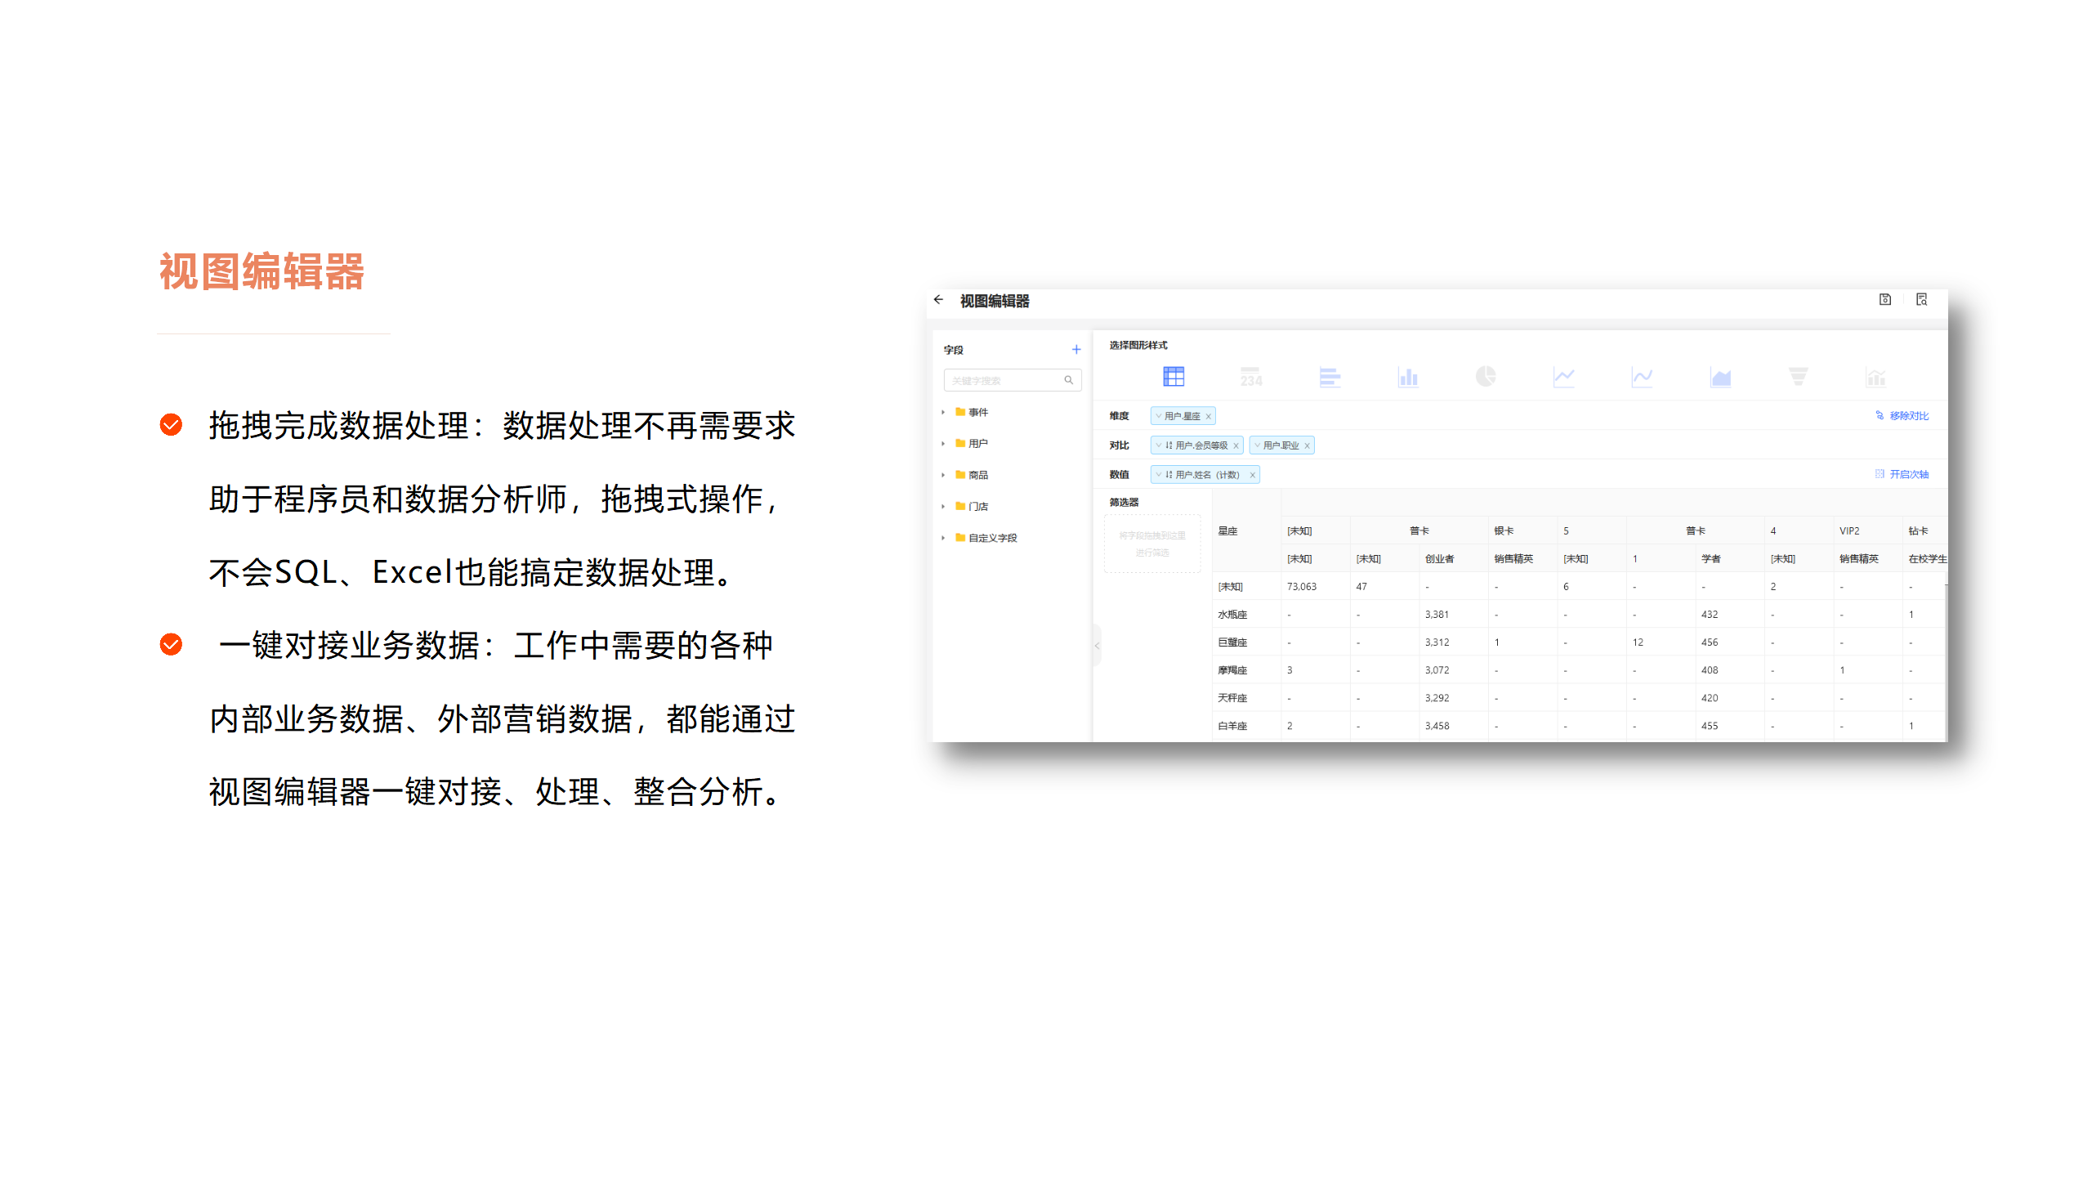Select the 事件 folder in field tree
This screenshot has width=2092, height=1177.
click(x=972, y=412)
